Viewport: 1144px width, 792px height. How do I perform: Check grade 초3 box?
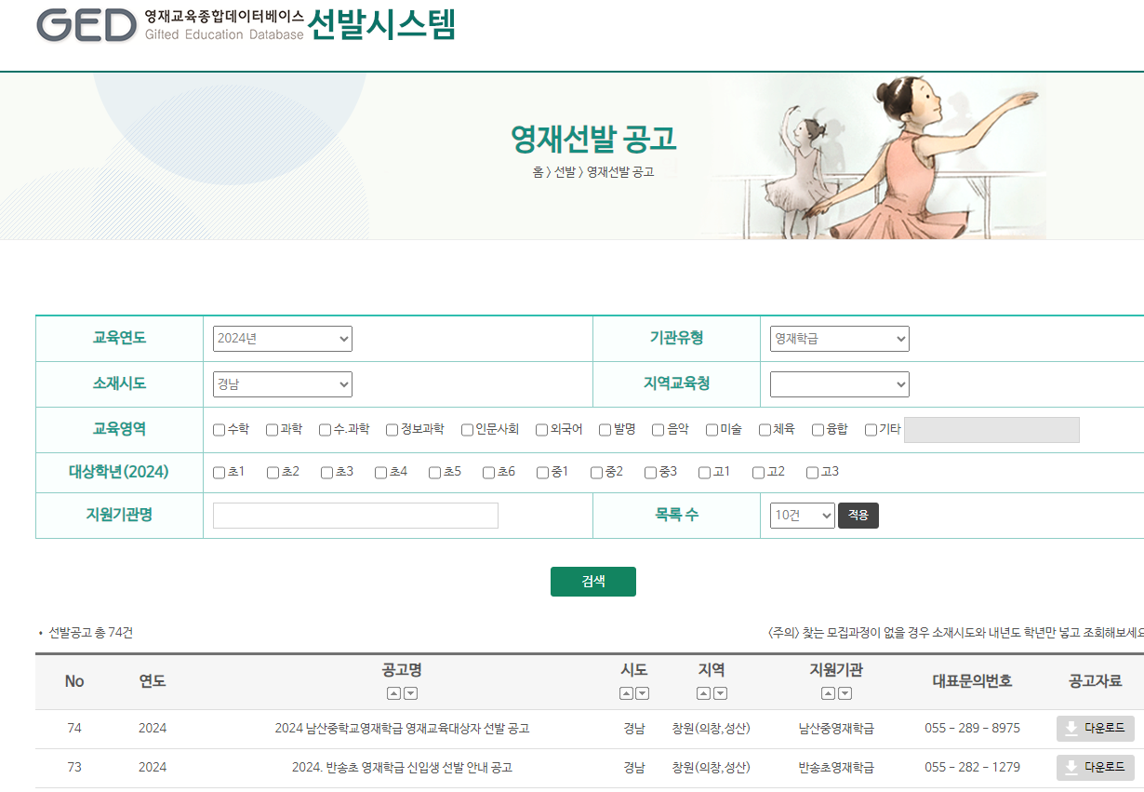pyautogui.click(x=326, y=473)
